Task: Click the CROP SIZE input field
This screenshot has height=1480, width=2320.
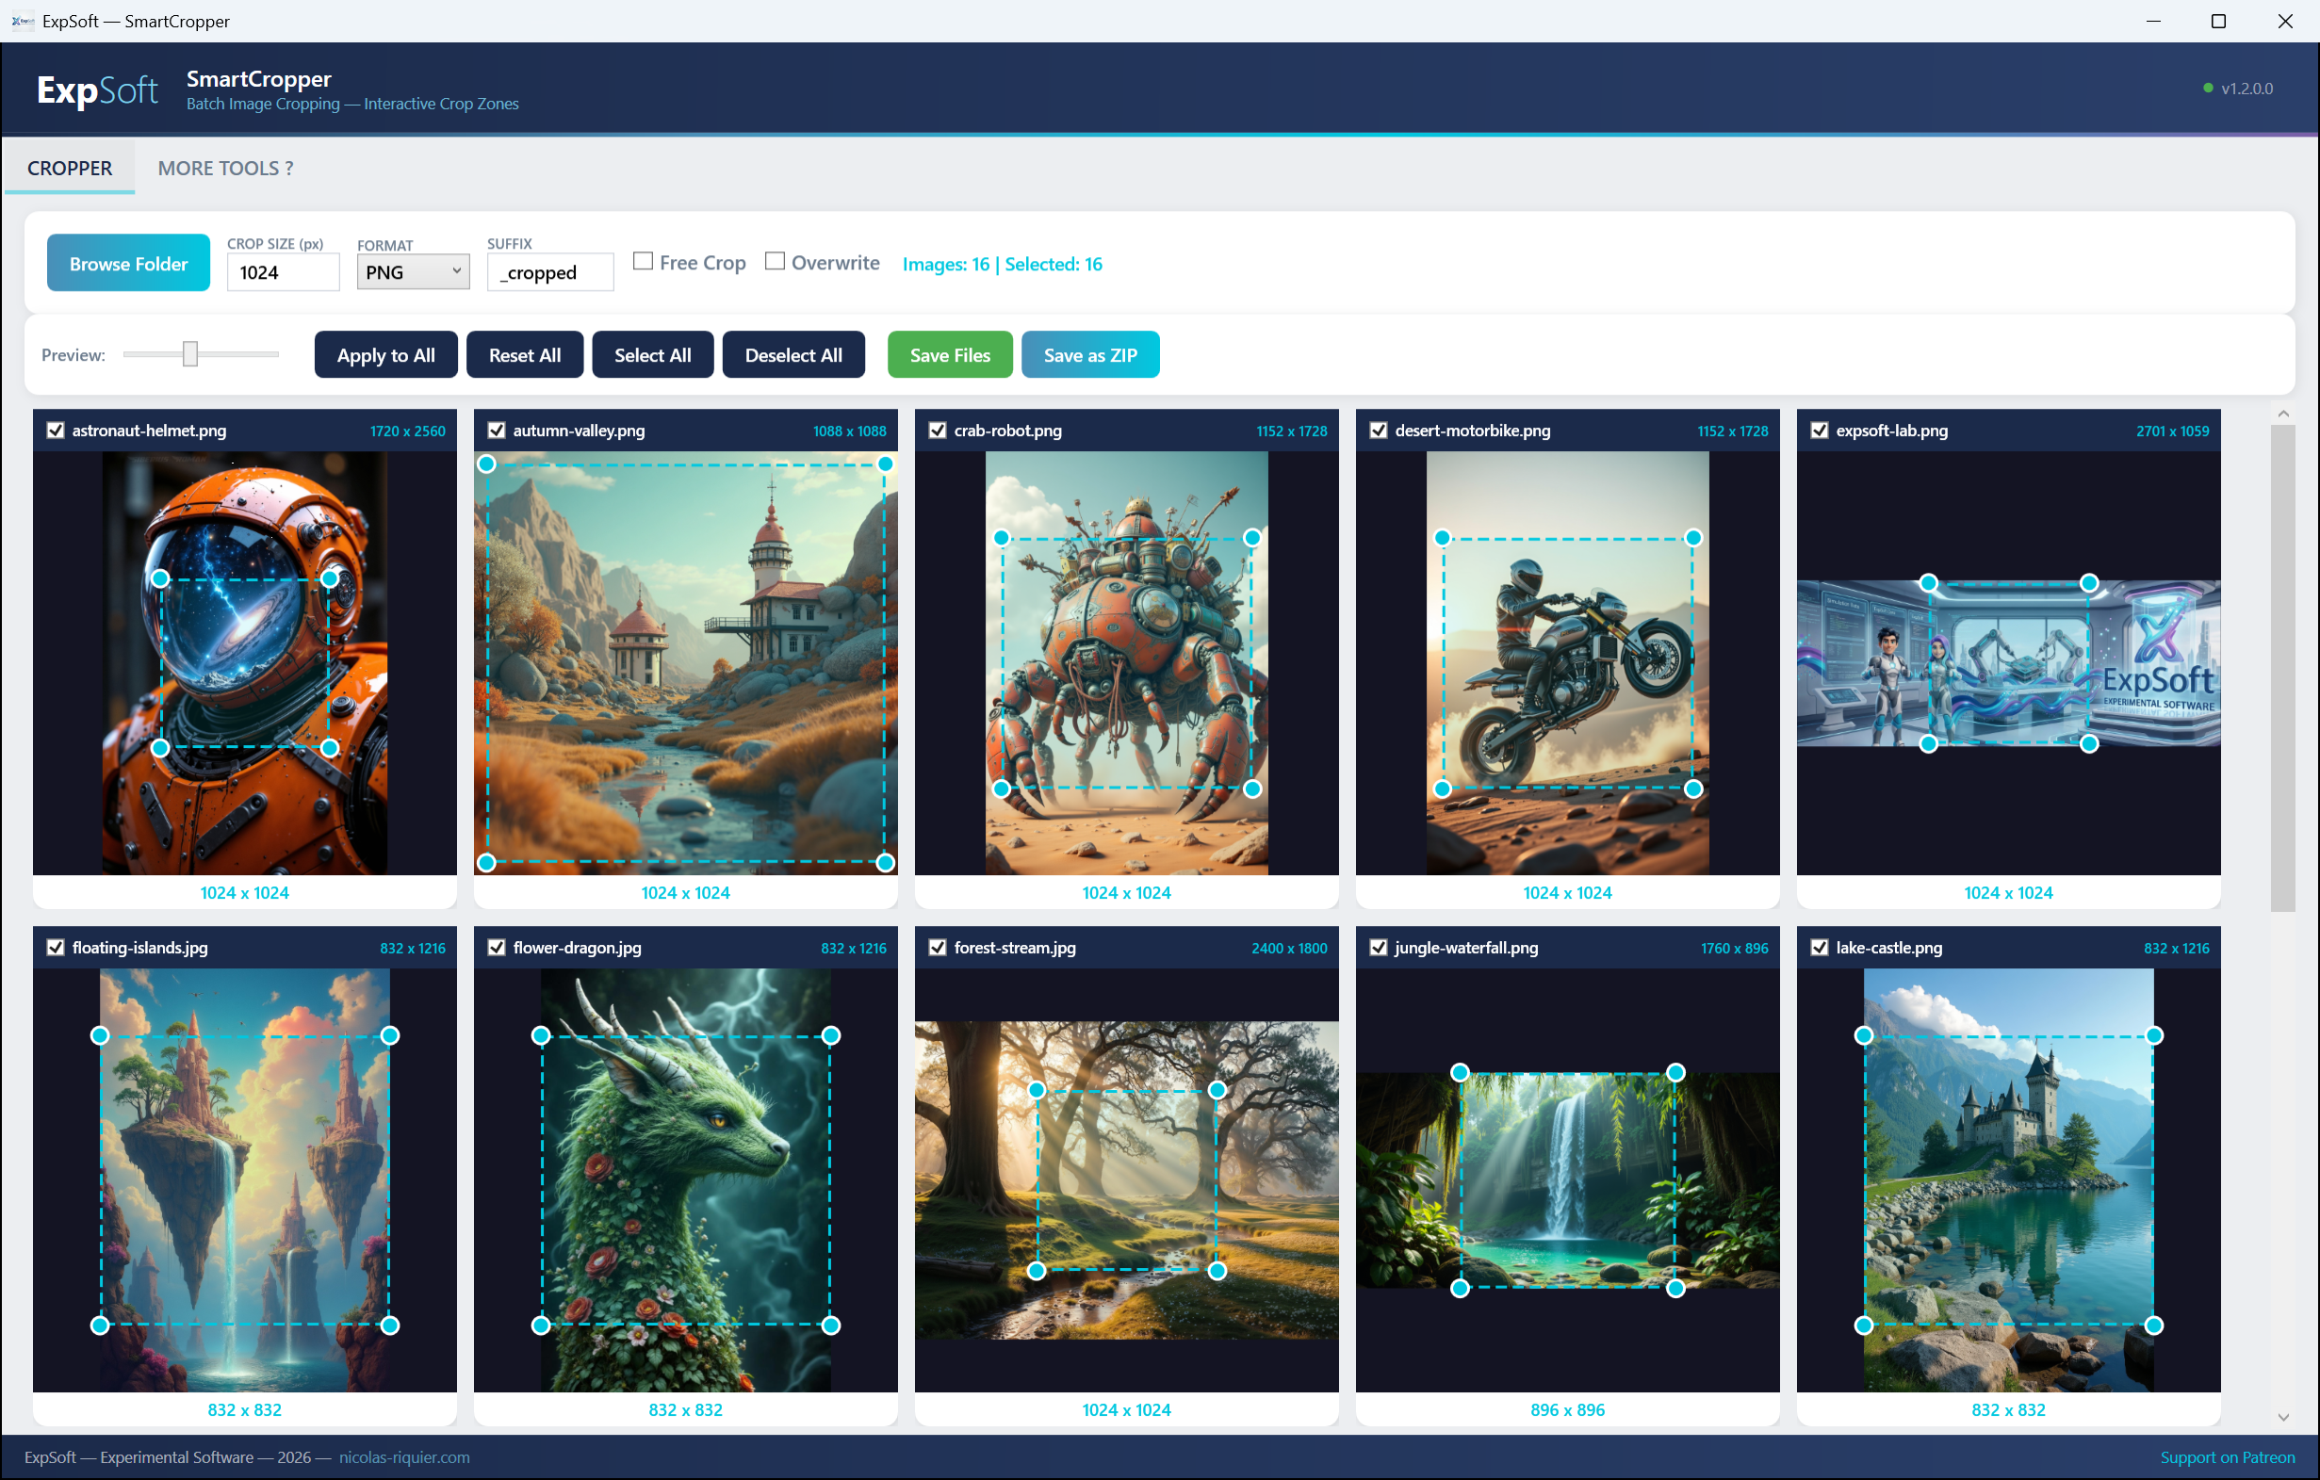Action: pos(284,272)
